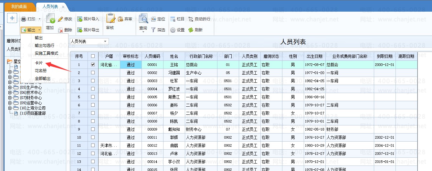Screen dimensions: 432x171
Task: Toggle the select-all checkbox in table header
Action: point(93,56)
